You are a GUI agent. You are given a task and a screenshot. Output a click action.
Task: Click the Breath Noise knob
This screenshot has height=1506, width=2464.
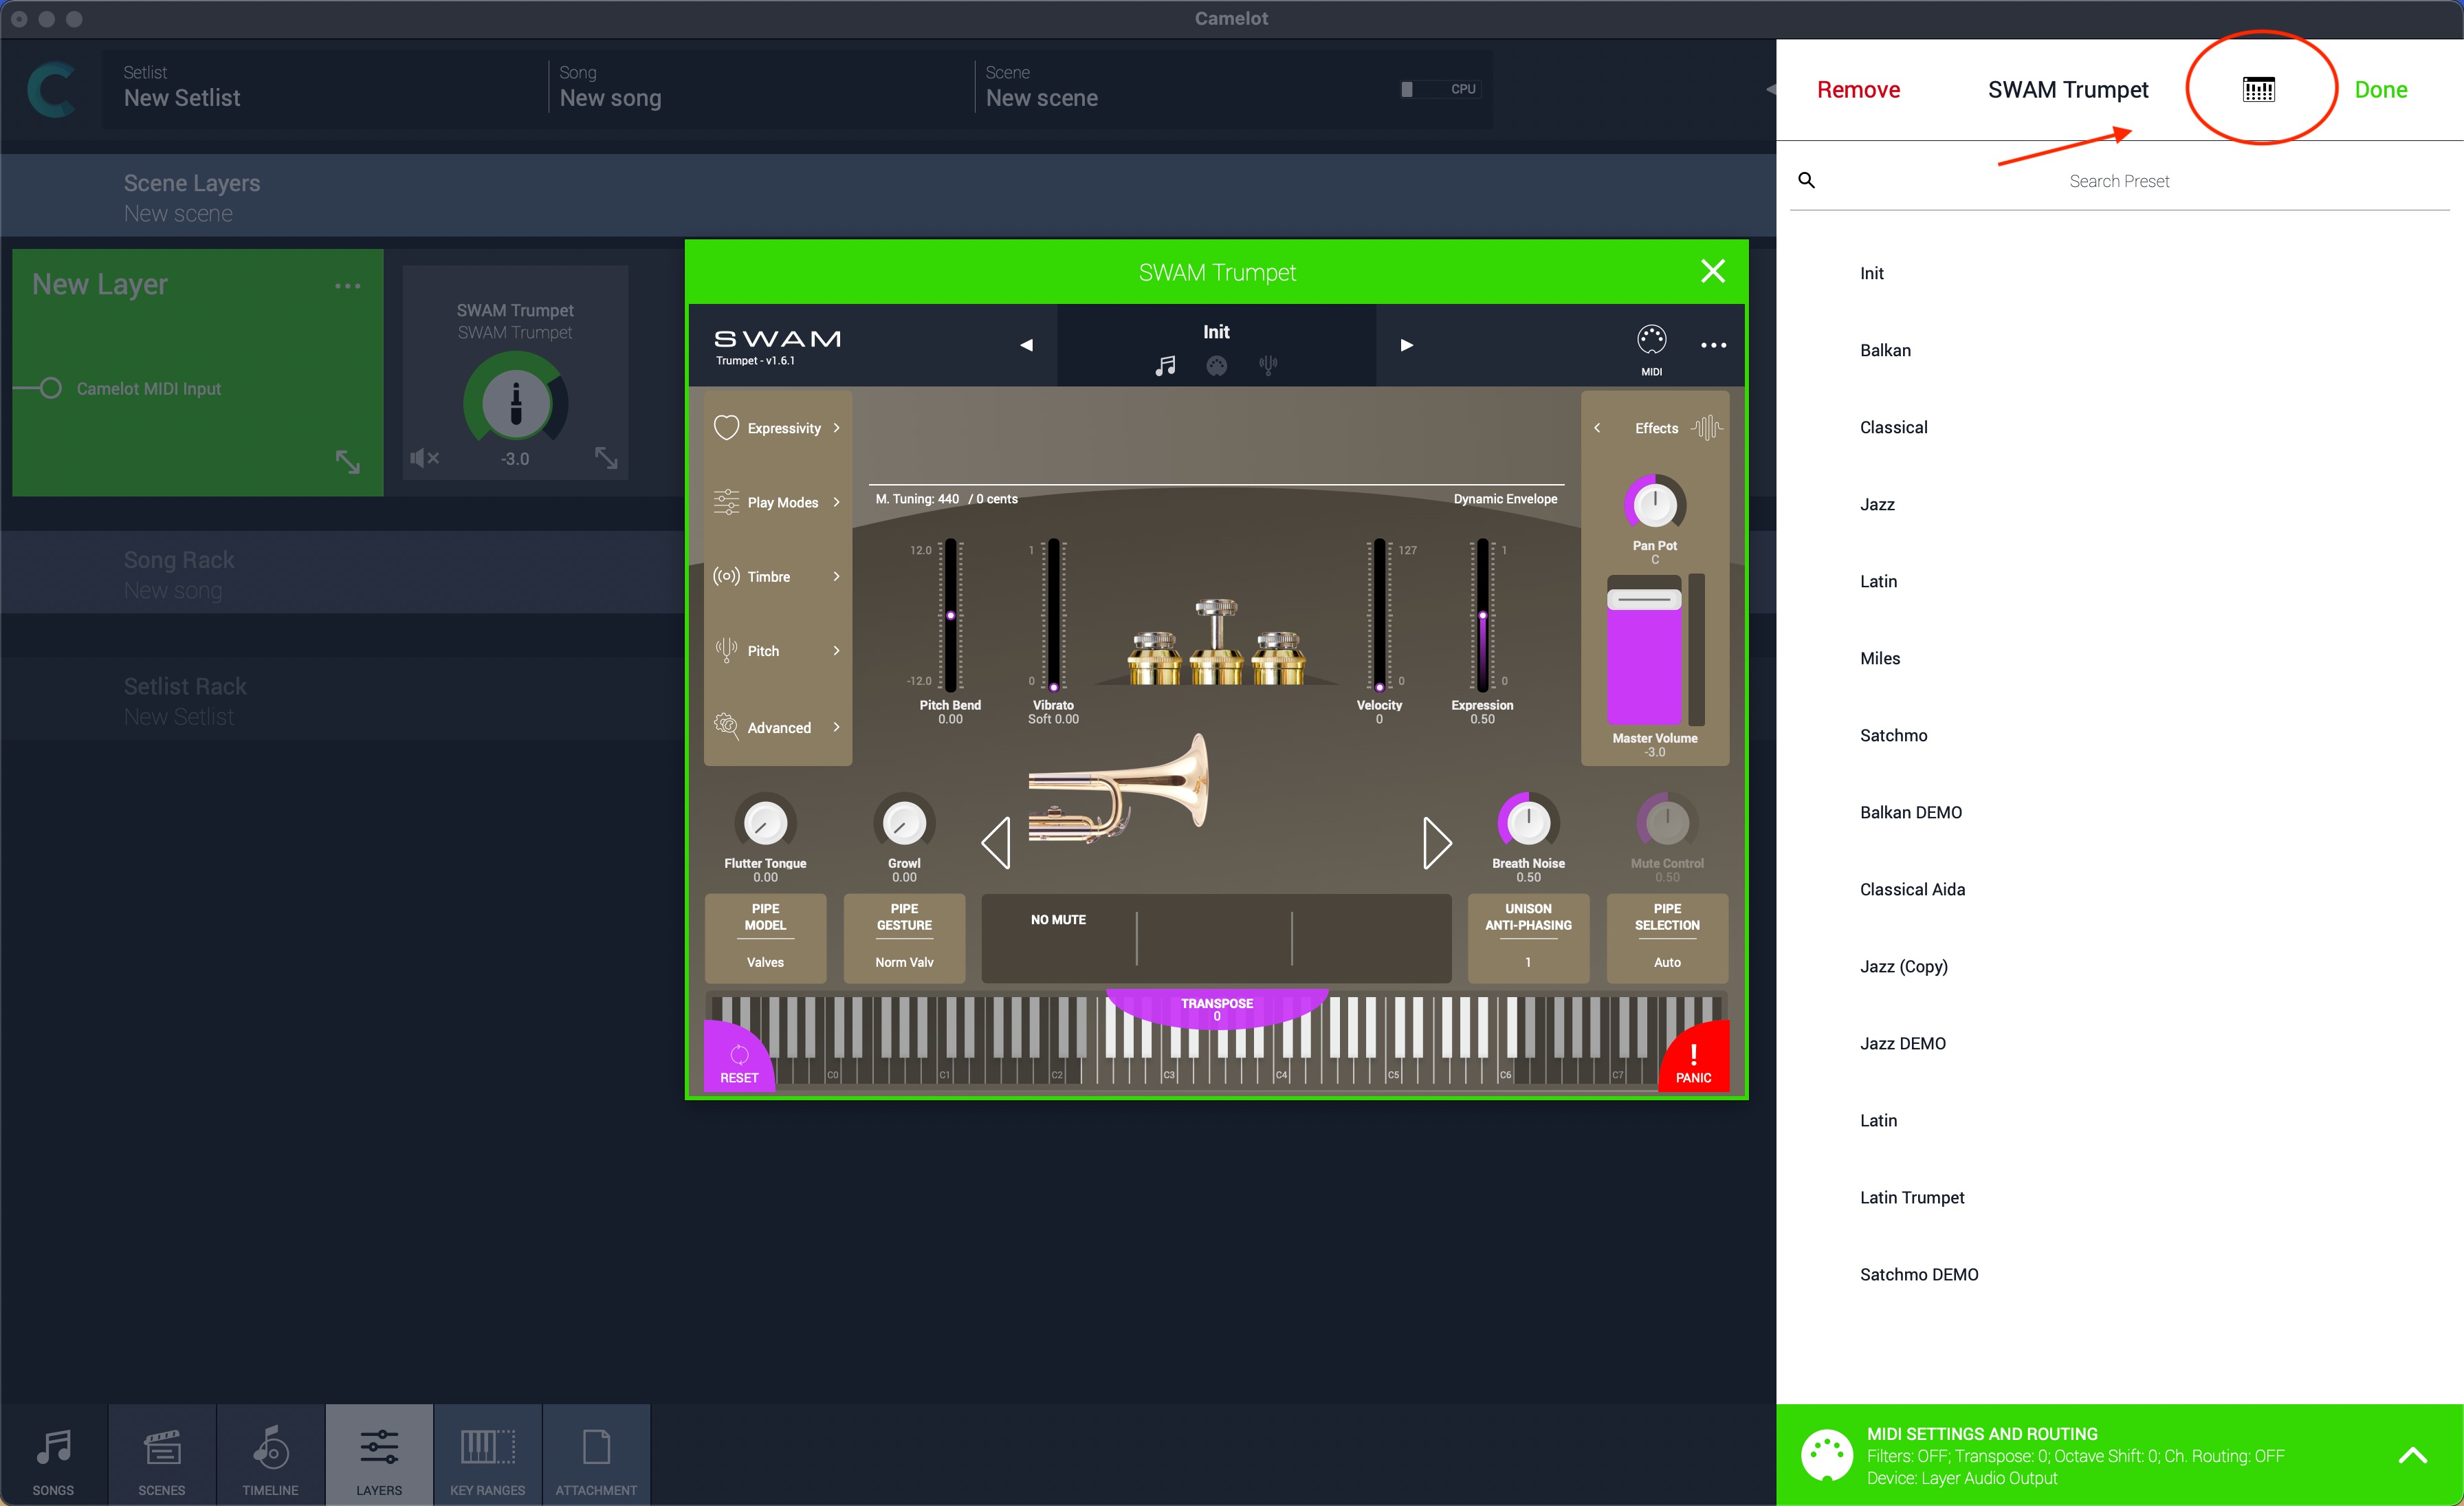tap(1528, 822)
